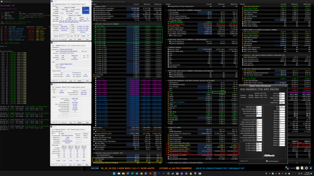The image size is (314, 176).
Task: Click Validate button in CPU-Z Memory window
Action: (79, 123)
